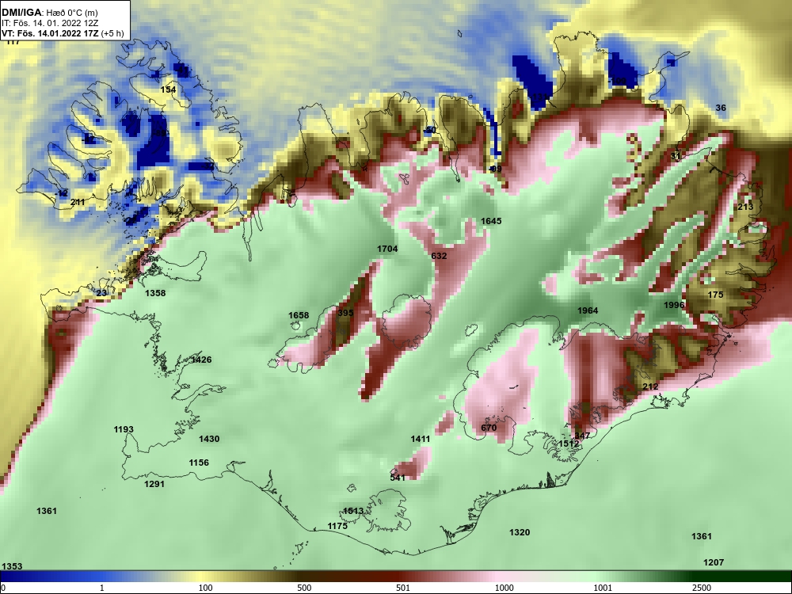
Task: Click the legend's 1001 tick label
Action: pos(603,588)
